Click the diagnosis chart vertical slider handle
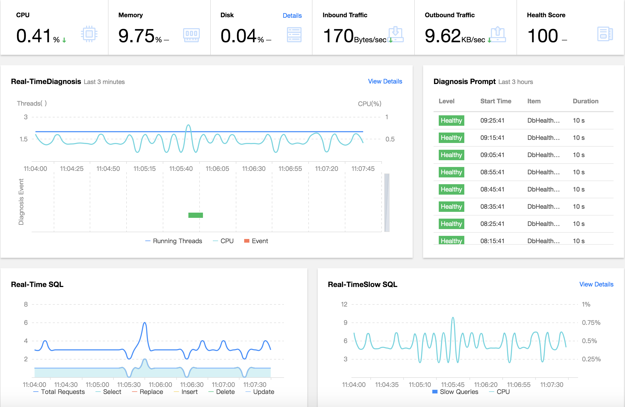The image size is (625, 407). pos(387,203)
